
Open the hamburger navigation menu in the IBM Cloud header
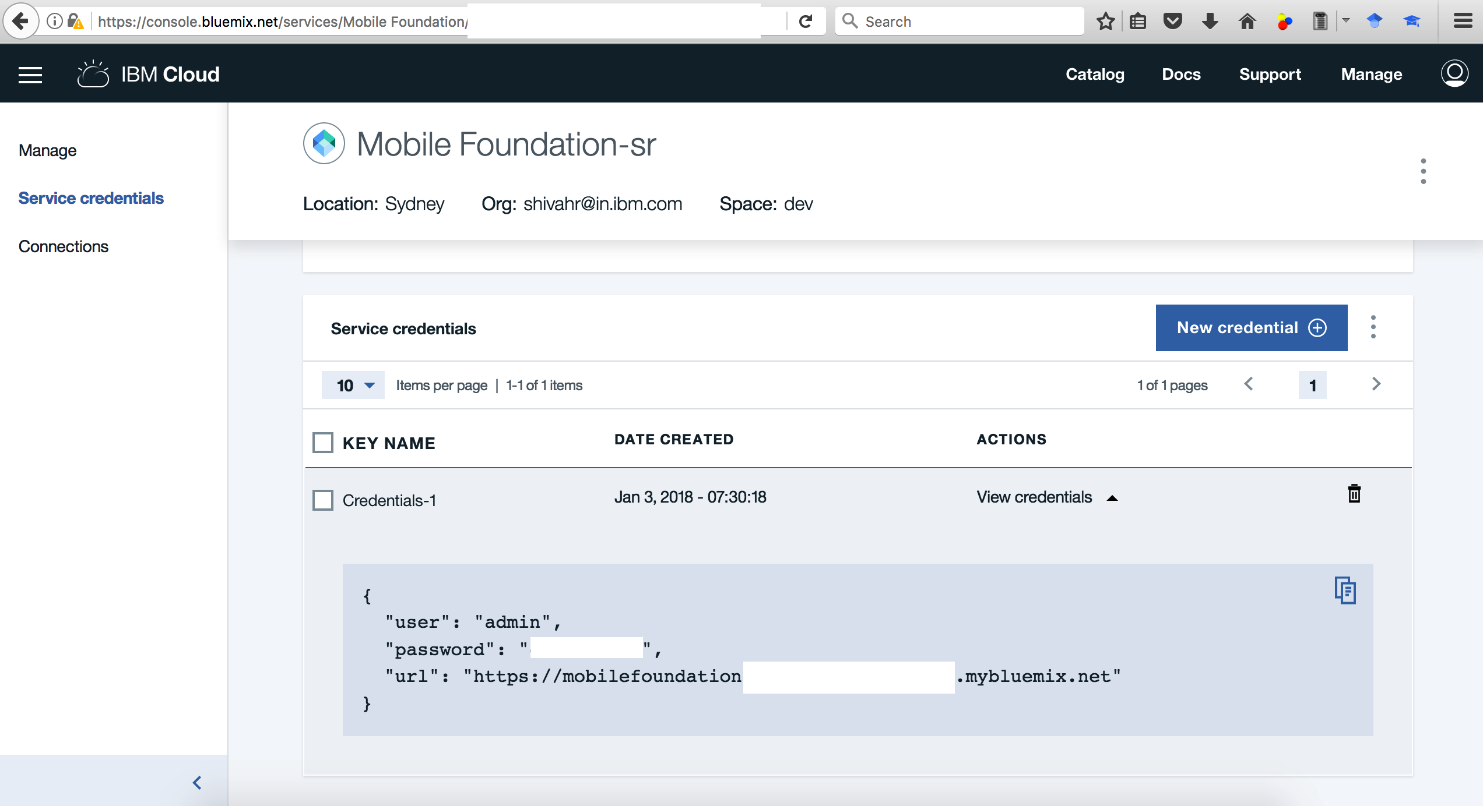(x=30, y=75)
